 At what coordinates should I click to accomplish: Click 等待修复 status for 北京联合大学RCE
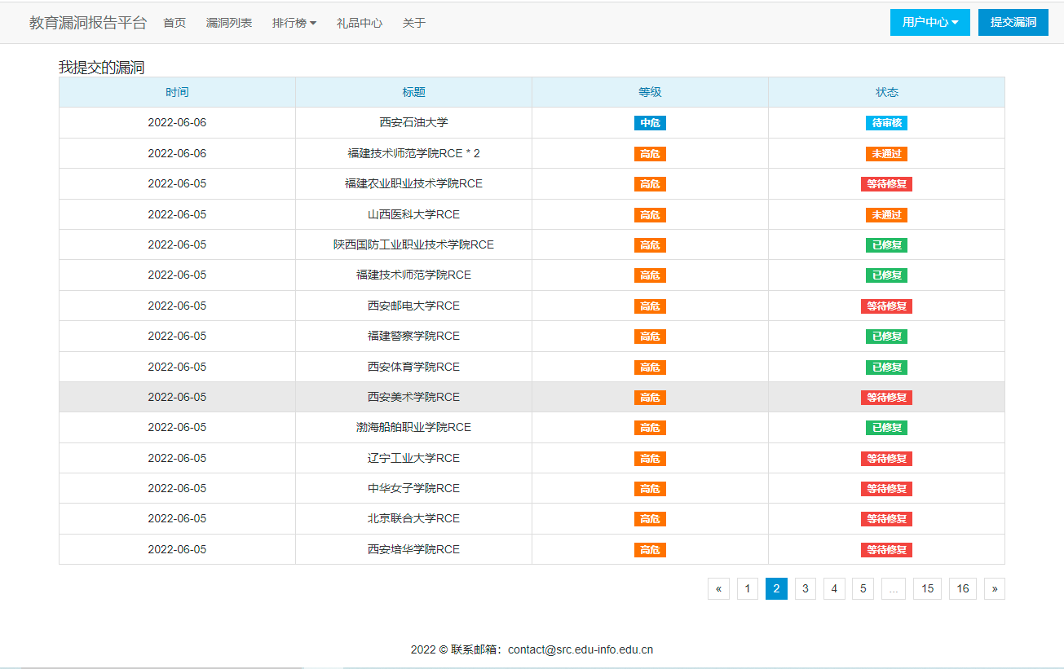coord(886,519)
